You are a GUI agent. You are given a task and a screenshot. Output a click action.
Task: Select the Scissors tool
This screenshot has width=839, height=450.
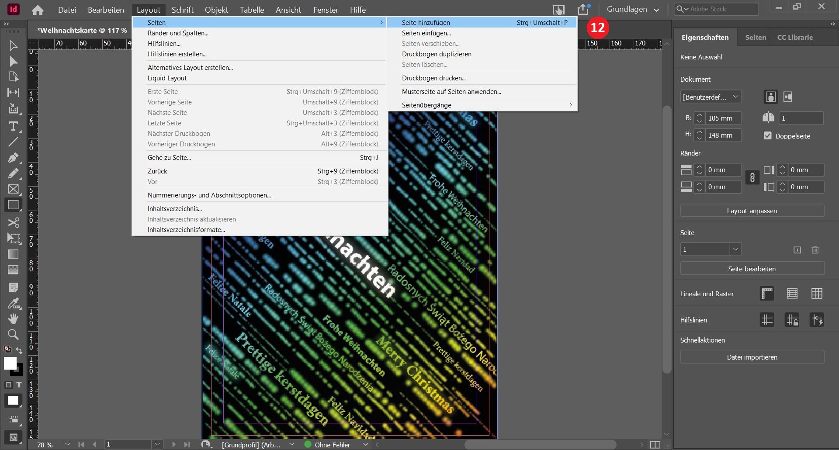[13, 222]
